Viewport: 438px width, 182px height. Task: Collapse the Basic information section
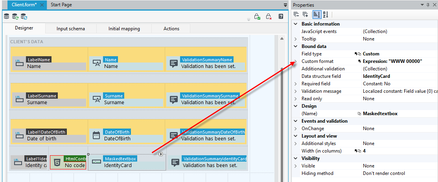click(296, 24)
